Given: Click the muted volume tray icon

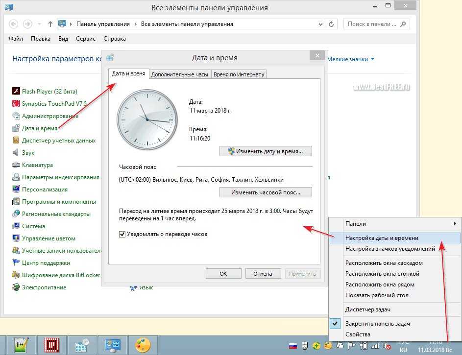Looking at the screenshot, I should (387, 346).
